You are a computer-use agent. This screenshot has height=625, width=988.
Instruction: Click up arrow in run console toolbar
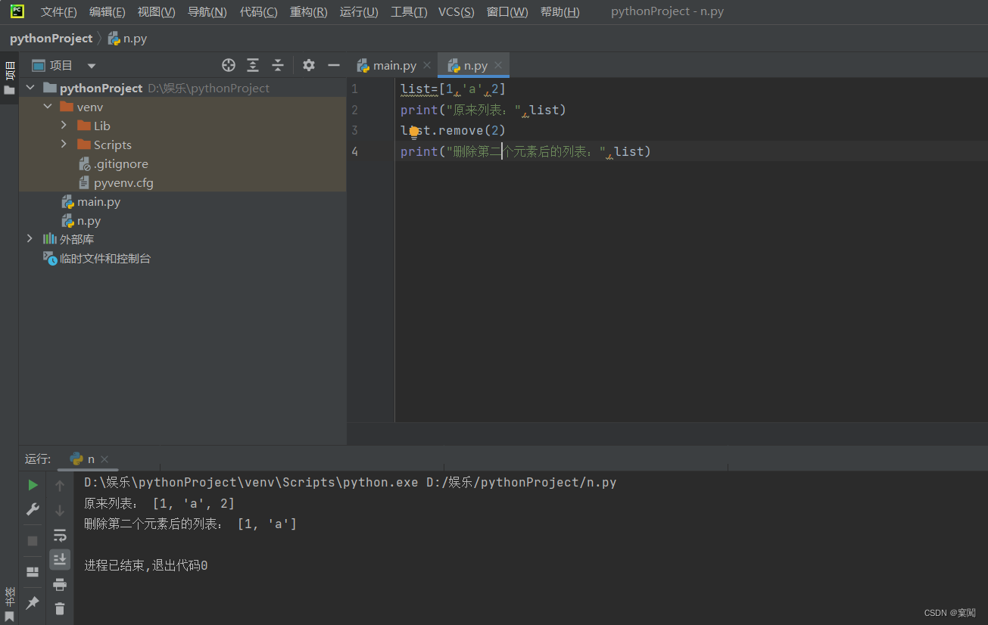pos(60,486)
